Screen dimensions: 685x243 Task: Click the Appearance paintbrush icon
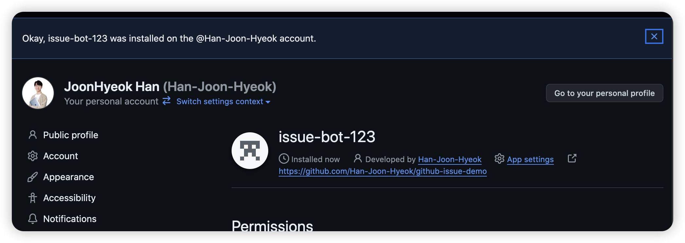pos(33,177)
